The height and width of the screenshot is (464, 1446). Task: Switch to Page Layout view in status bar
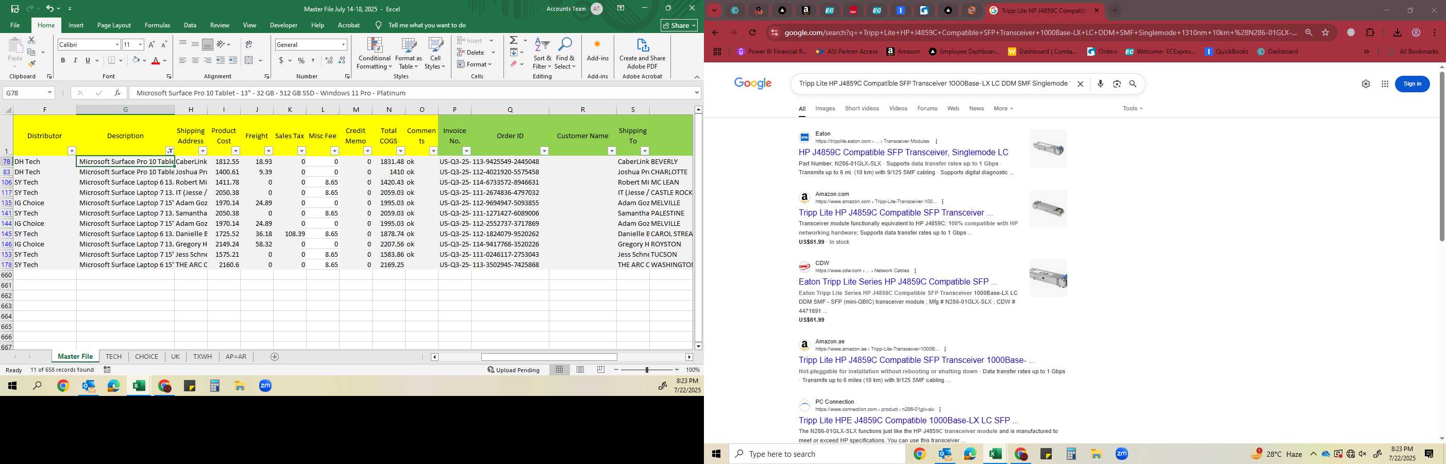pyautogui.click(x=580, y=370)
